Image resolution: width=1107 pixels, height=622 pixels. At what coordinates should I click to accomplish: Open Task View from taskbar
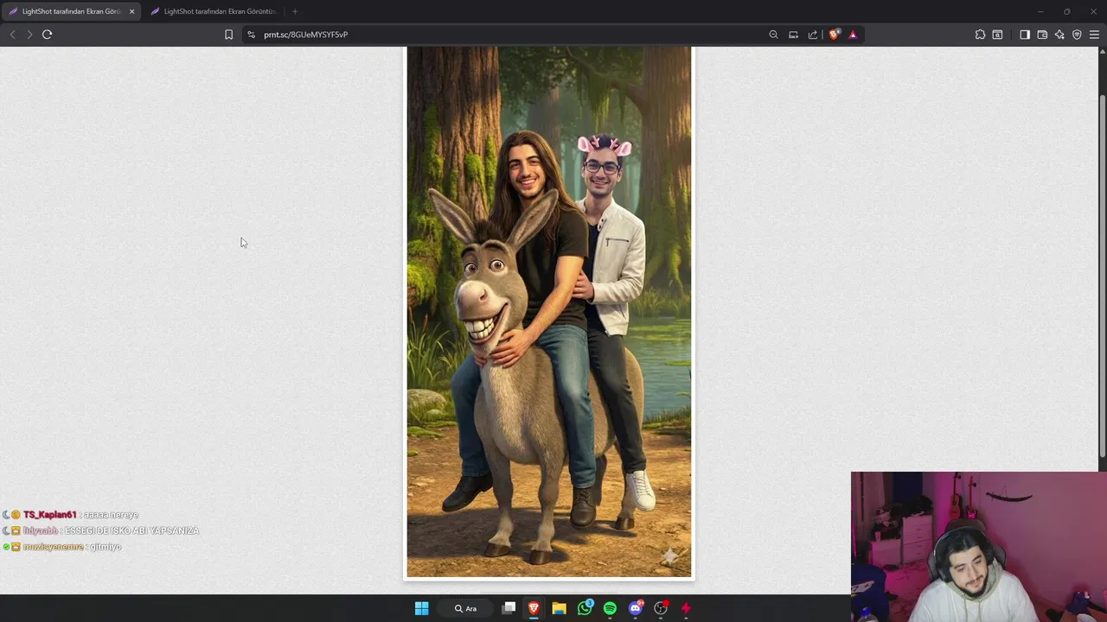click(x=509, y=608)
